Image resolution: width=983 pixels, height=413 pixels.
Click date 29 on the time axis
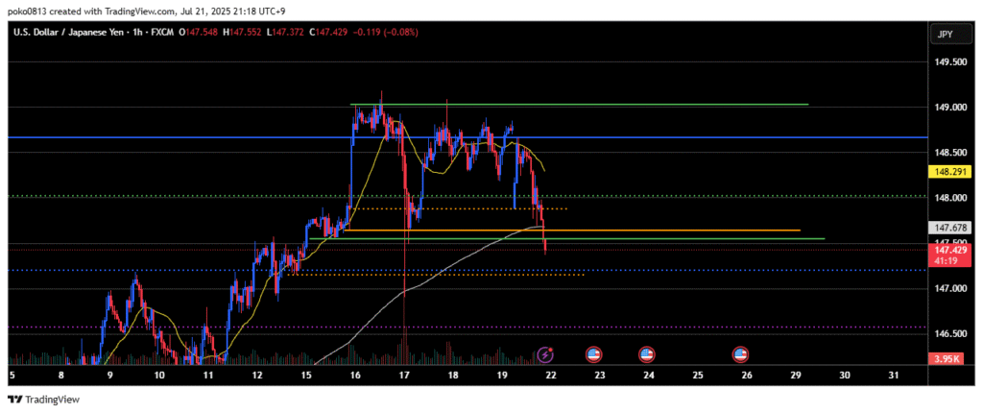click(x=795, y=375)
